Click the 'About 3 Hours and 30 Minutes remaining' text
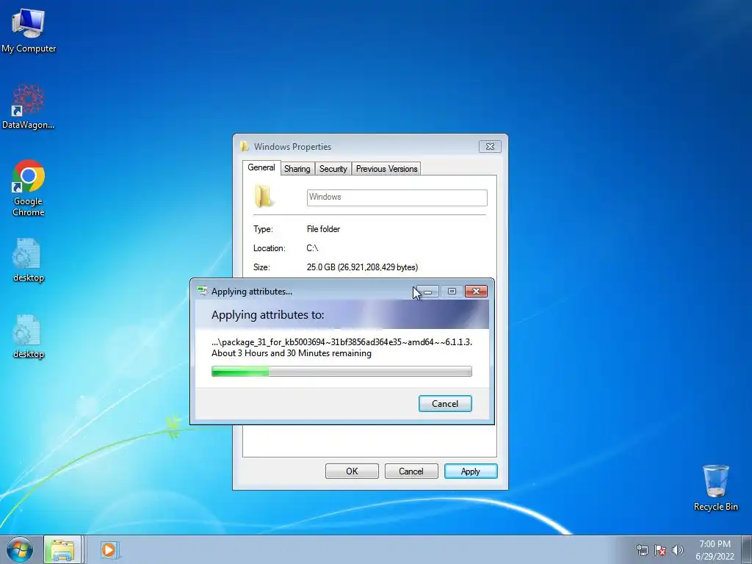The height and width of the screenshot is (564, 752). point(291,353)
